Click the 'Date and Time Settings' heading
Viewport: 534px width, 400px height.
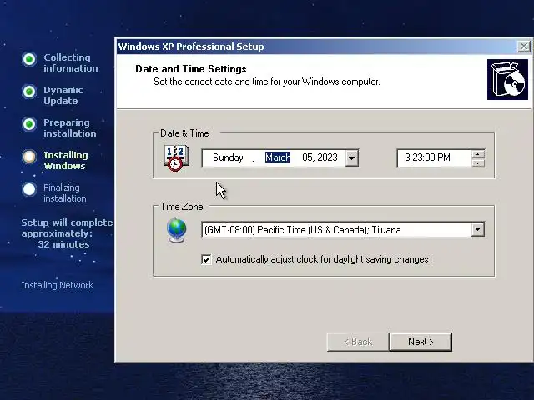click(x=191, y=69)
